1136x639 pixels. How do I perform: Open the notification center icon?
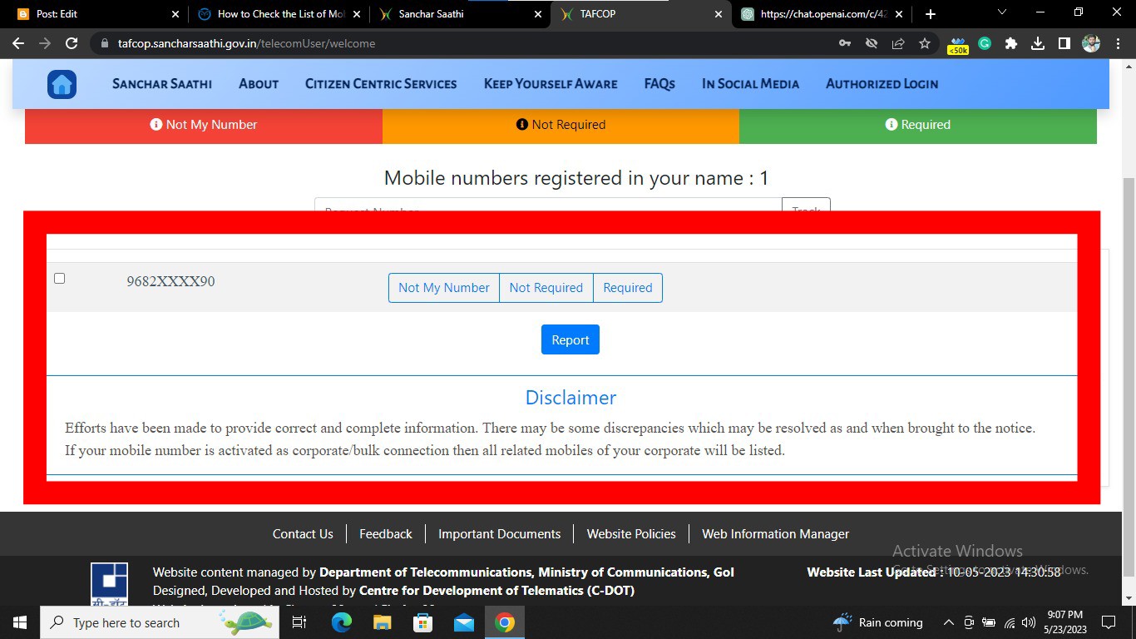(x=1108, y=622)
